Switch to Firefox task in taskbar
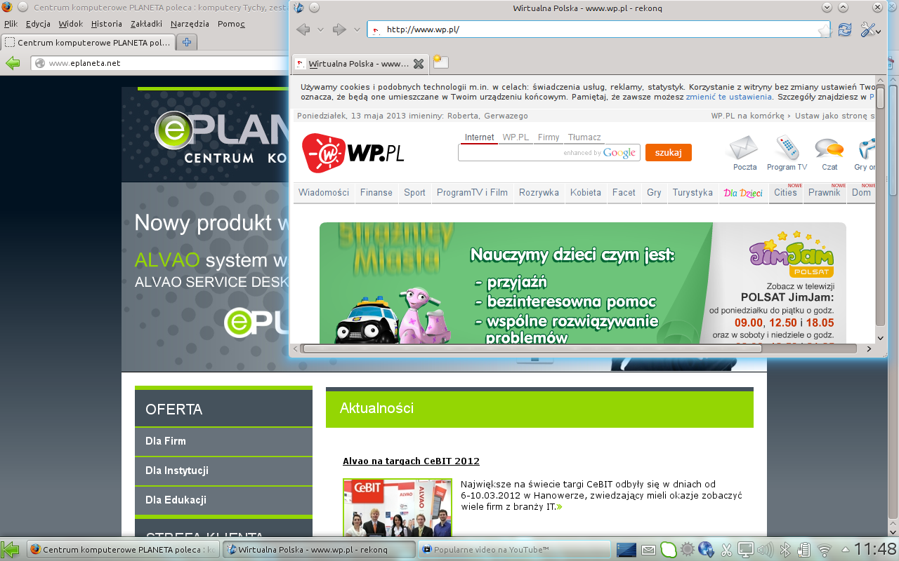The width and height of the screenshot is (899, 561). (124, 550)
